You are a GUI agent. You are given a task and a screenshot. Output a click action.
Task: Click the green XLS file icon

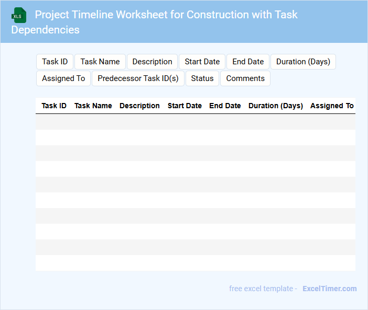tap(18, 15)
